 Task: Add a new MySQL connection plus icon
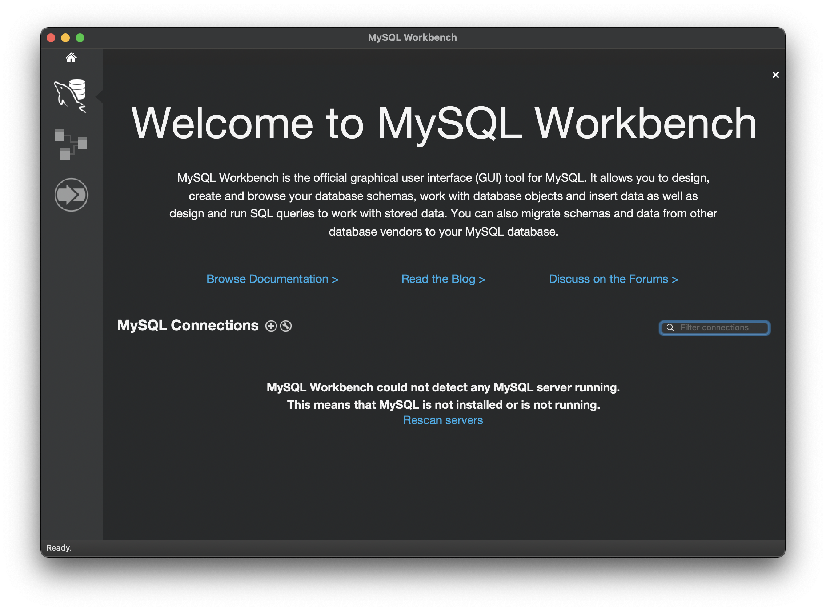coord(271,326)
